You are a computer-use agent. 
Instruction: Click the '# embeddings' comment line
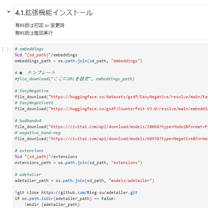pyautogui.click(x=29, y=49)
